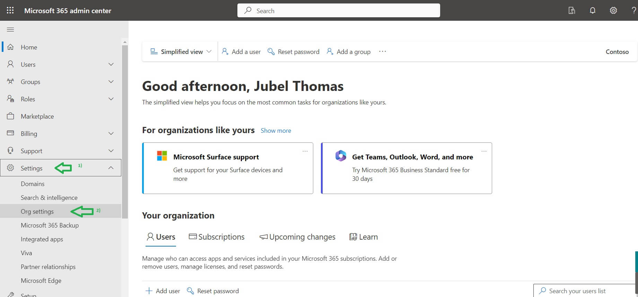638x297 pixels.
Task: Click the Microsoft 365 logo on Teams card
Action: 341,156
